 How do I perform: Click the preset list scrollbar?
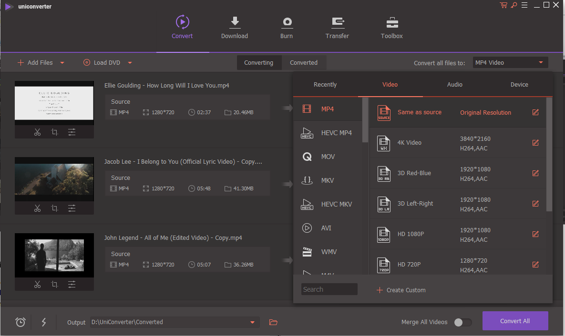549,155
